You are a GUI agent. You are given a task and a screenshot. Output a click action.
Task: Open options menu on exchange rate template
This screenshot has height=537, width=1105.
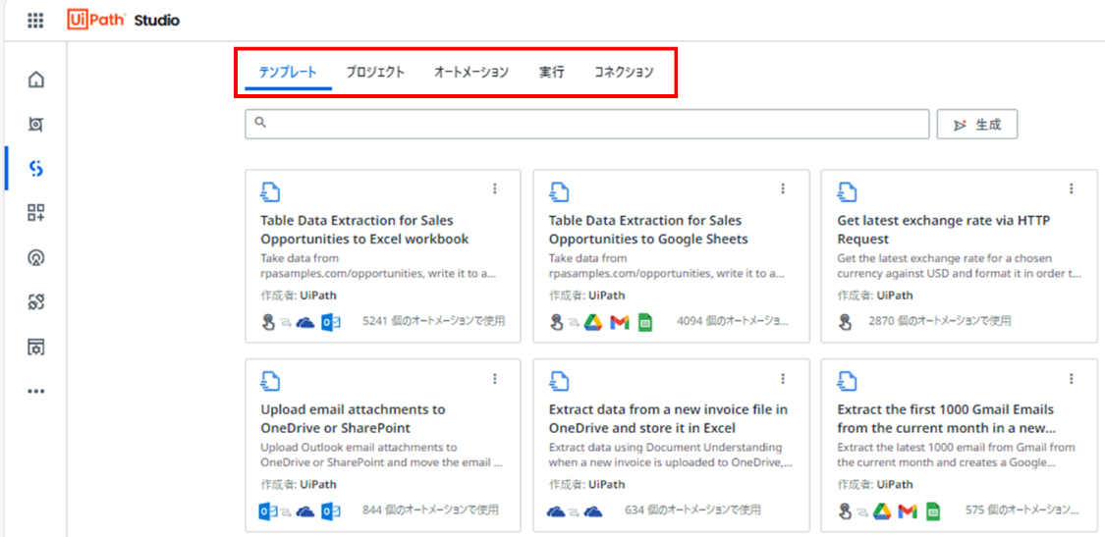[x=1072, y=188]
